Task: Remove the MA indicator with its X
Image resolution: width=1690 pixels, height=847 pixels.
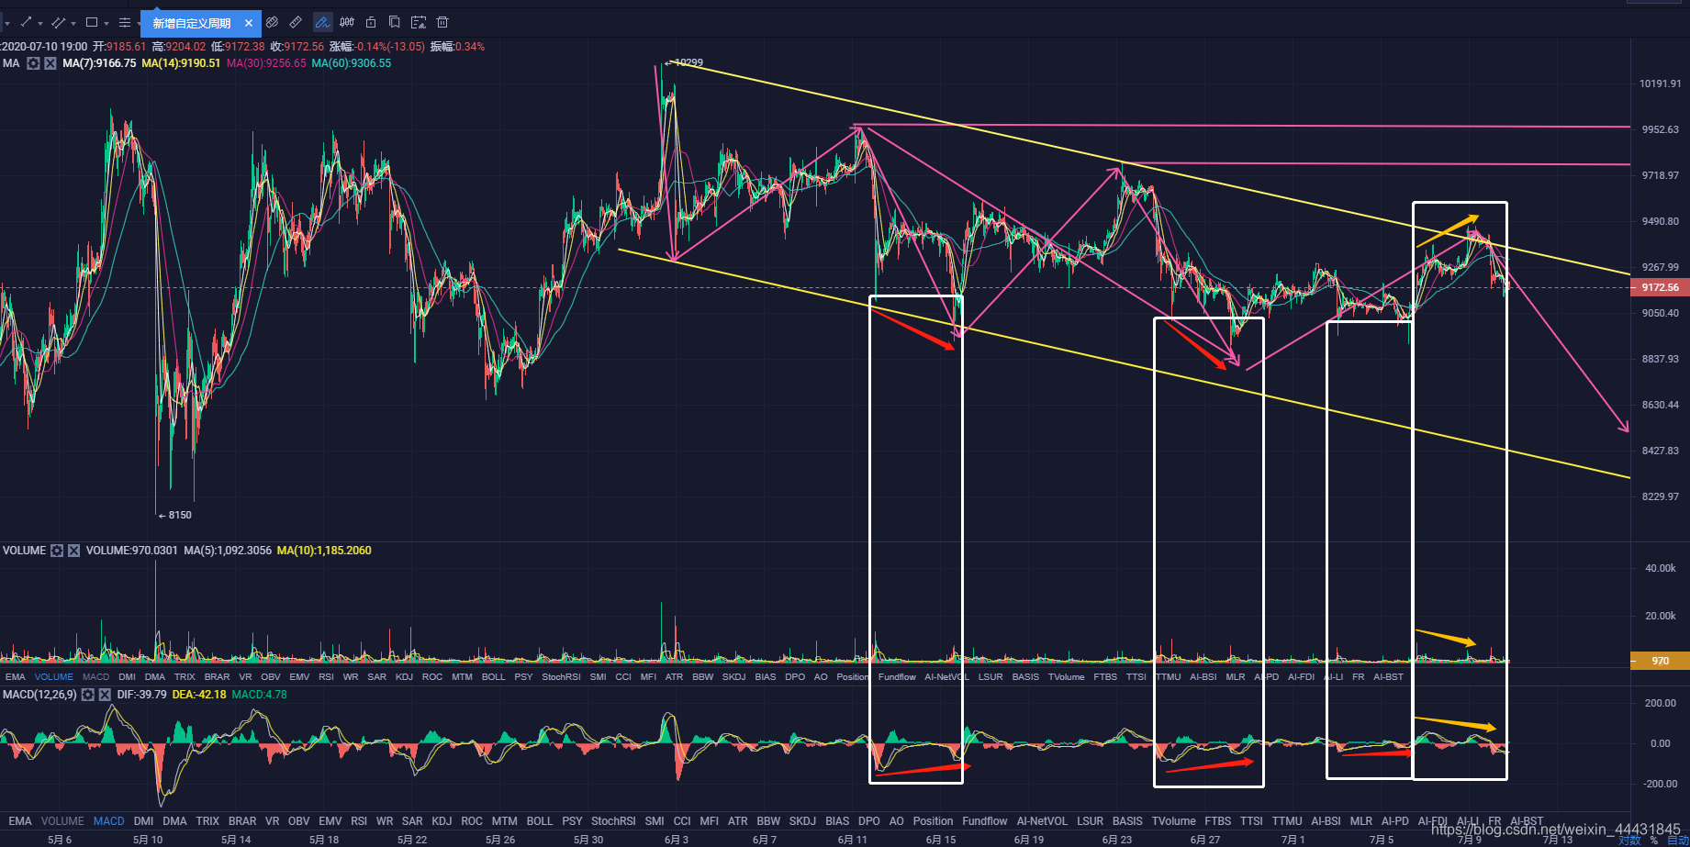Action: click(50, 63)
